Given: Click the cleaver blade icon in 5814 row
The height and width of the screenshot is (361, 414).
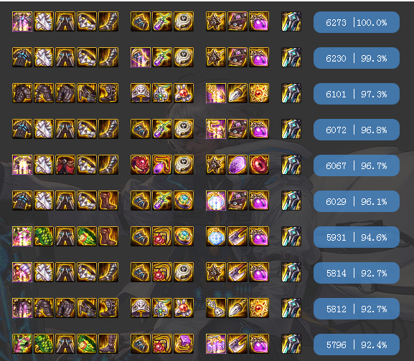Looking at the screenshot, I should point(237,272).
